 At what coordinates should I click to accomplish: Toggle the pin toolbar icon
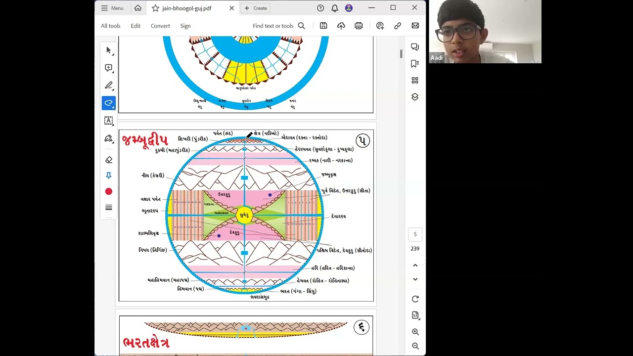click(x=109, y=176)
